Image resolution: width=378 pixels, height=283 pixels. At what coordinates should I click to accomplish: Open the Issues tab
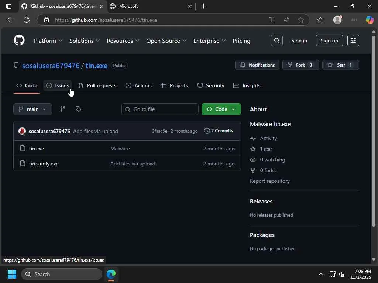[x=58, y=85]
